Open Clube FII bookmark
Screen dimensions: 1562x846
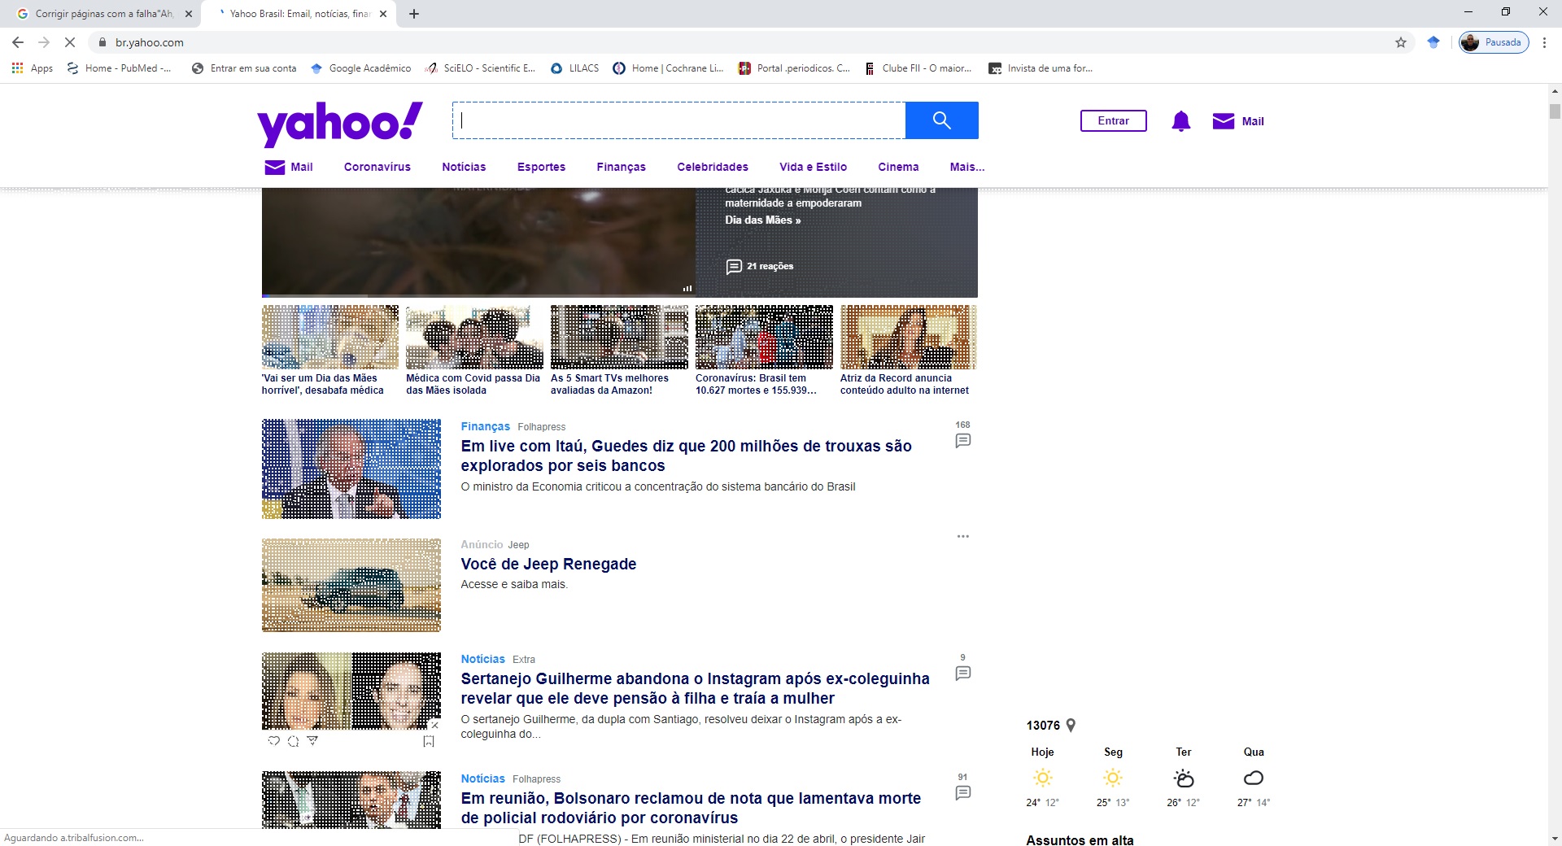(918, 68)
